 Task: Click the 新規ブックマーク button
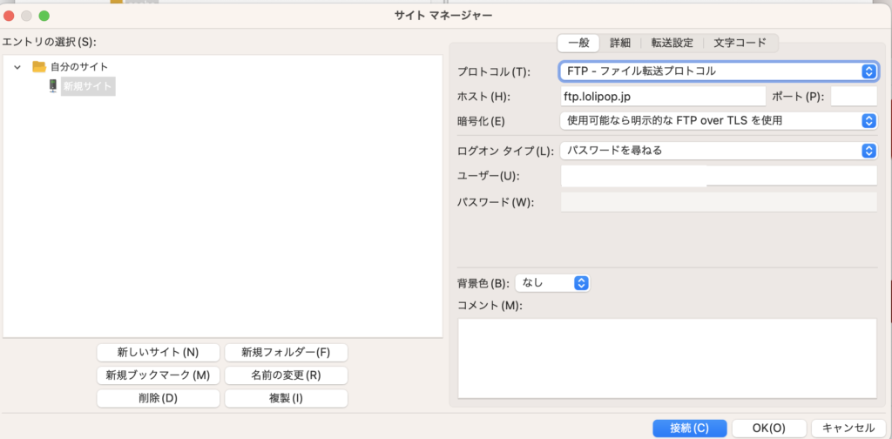[159, 375]
